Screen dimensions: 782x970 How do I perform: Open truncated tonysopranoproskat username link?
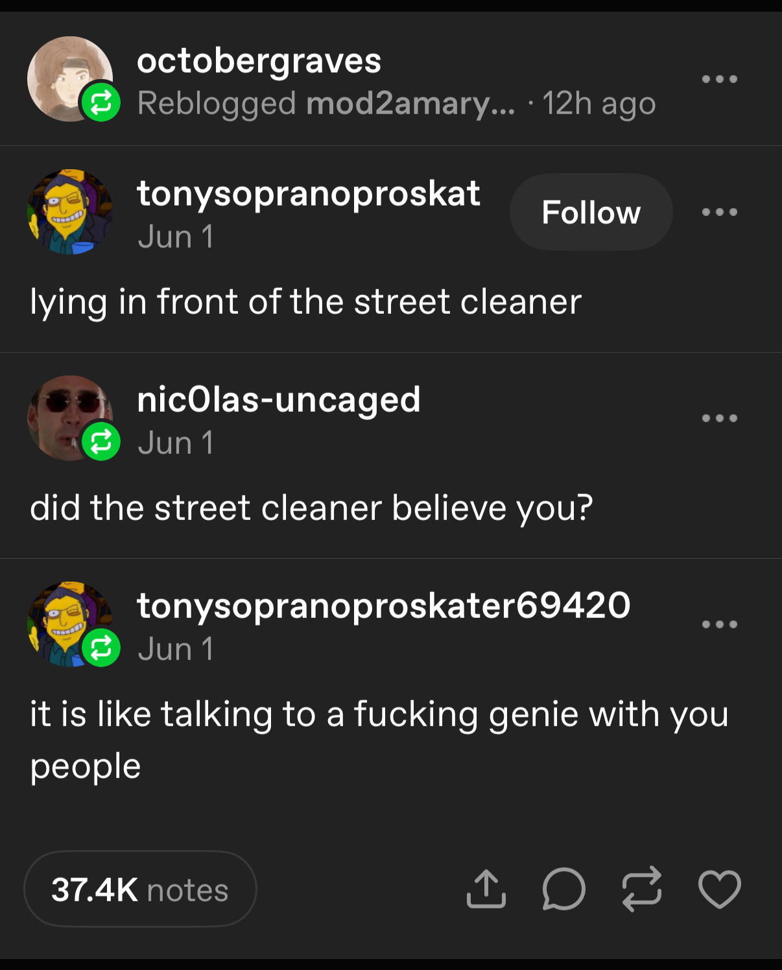point(309,193)
